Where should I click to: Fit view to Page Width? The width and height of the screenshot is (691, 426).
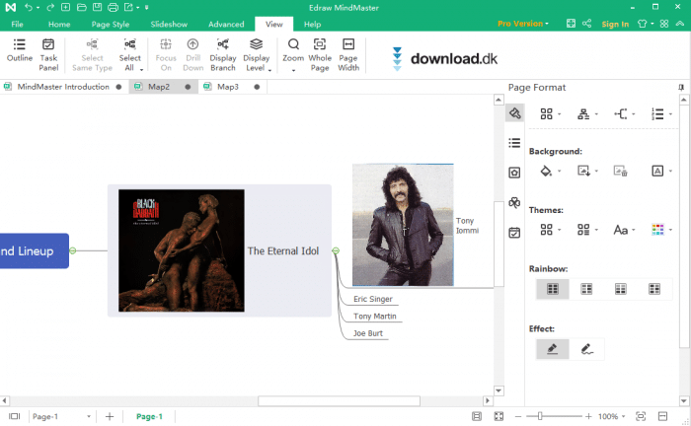348,55
